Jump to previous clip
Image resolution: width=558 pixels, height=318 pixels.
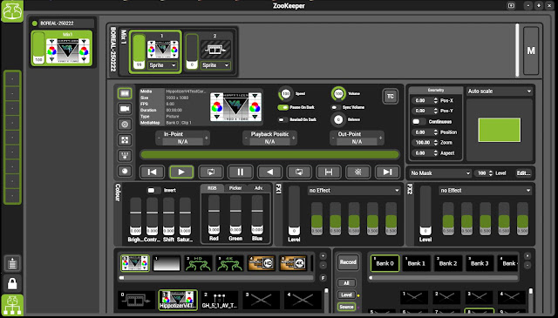click(152, 173)
